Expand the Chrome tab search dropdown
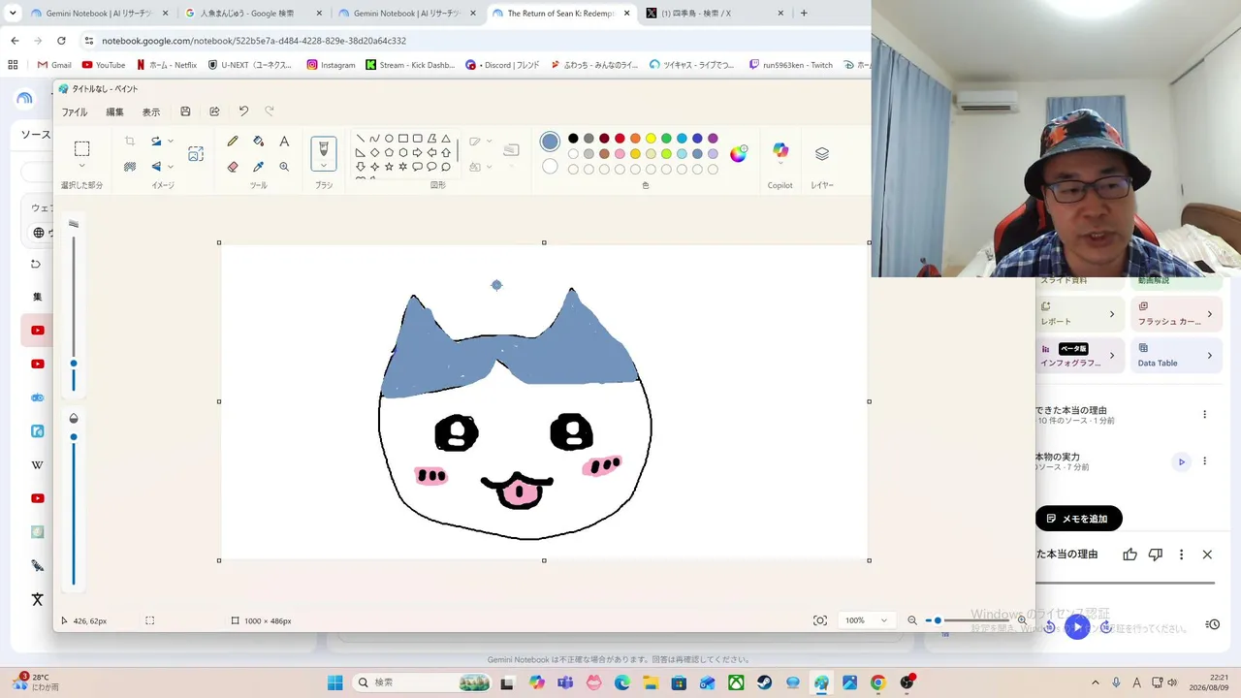The image size is (1241, 698). point(14,14)
